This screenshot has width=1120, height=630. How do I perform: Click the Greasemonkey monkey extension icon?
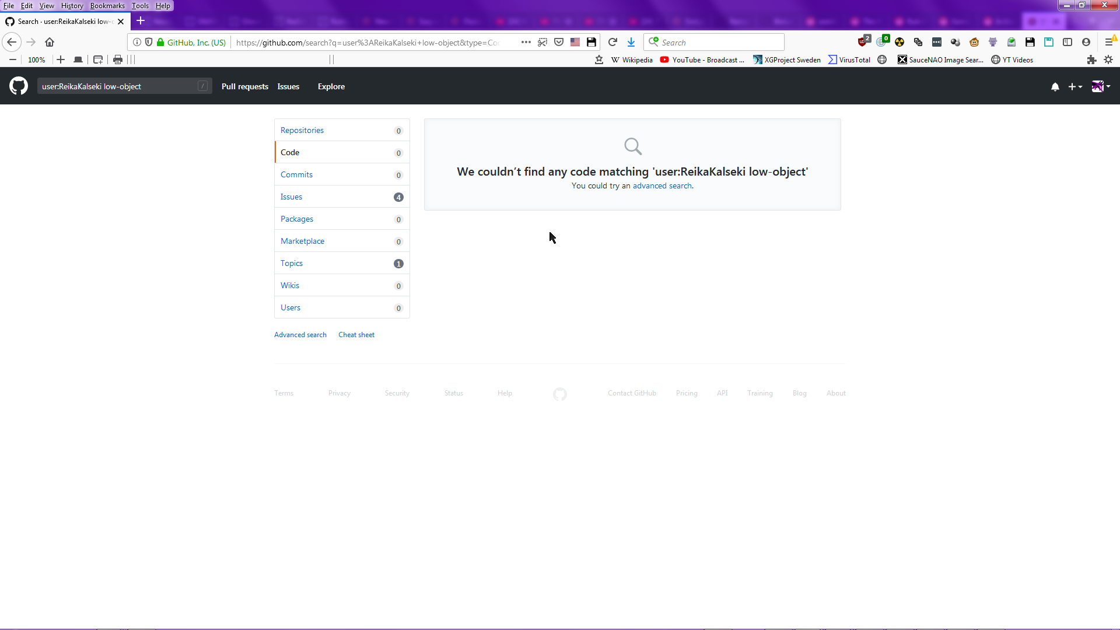[x=974, y=42]
